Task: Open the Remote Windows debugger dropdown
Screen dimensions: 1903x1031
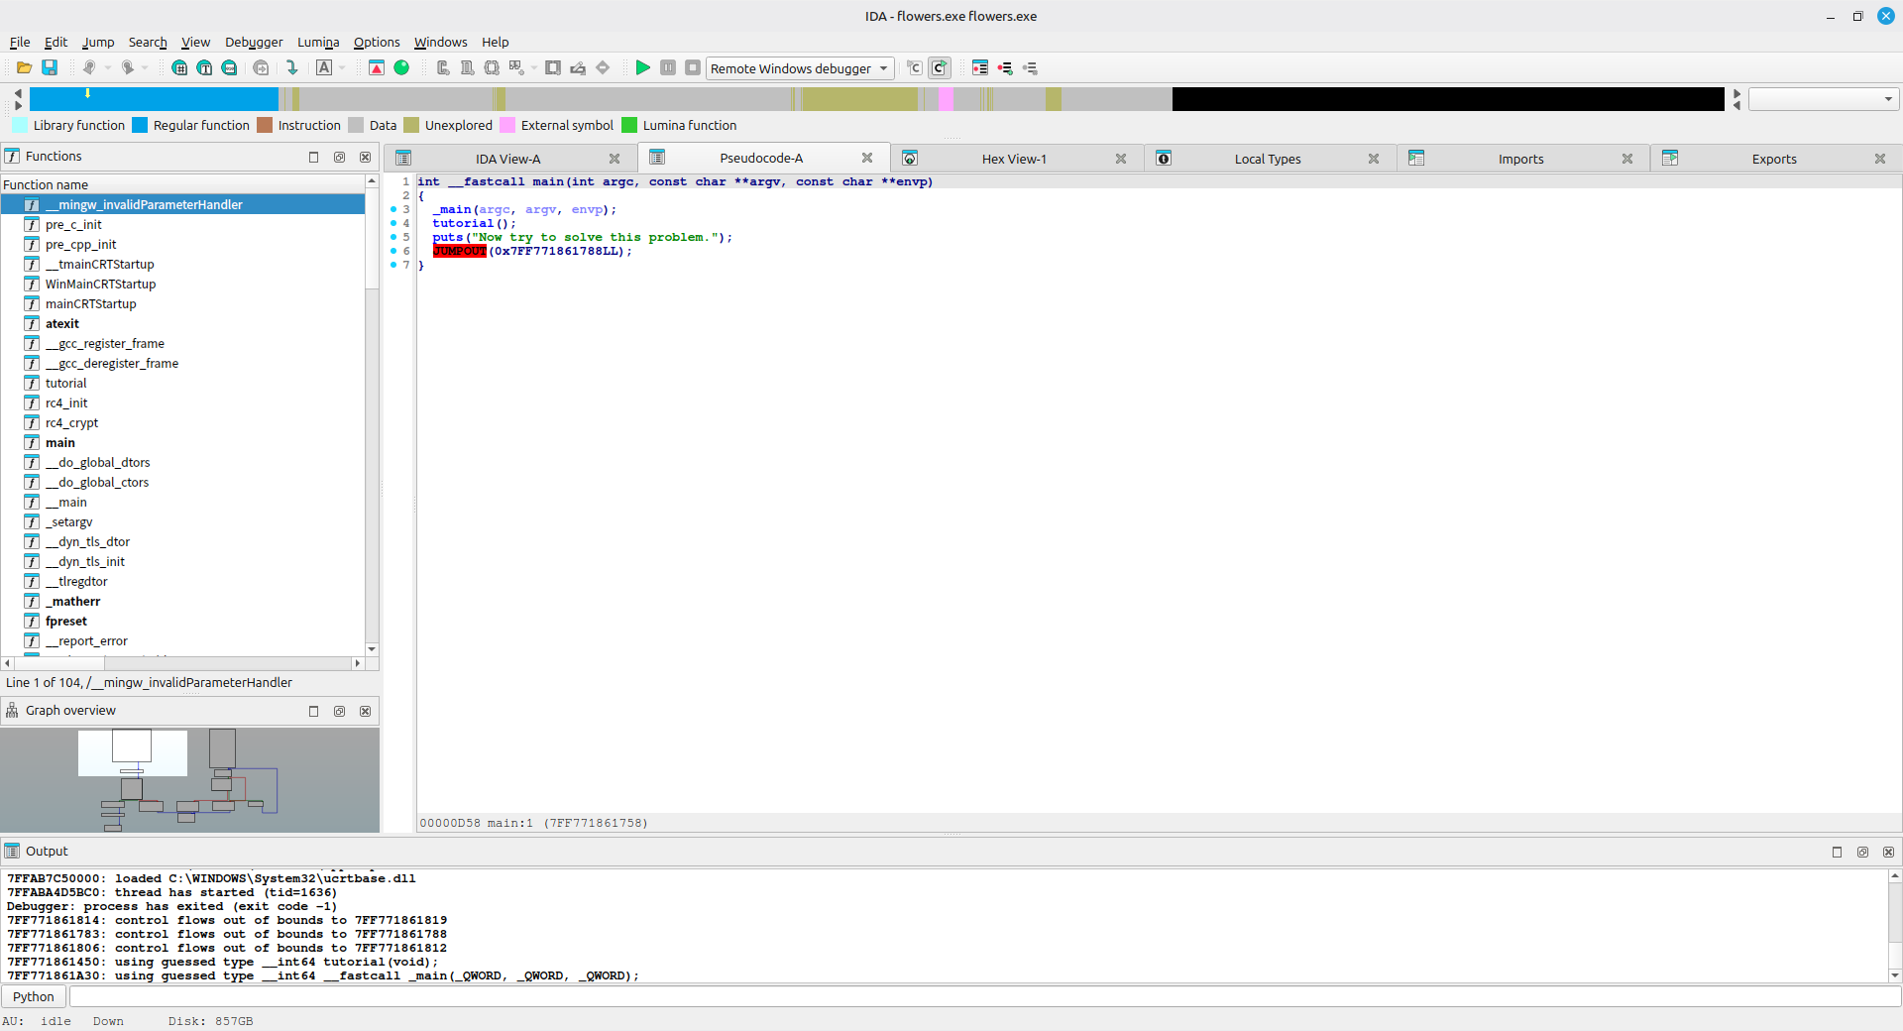Action: 883,68
